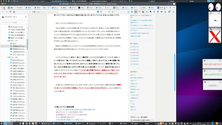
Task: Collapse the グループA bookmark folder
Action: click(x=7, y=41)
